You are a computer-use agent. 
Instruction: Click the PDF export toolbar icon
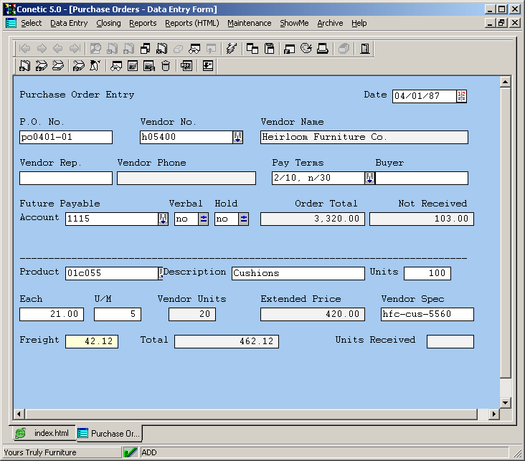click(x=186, y=66)
